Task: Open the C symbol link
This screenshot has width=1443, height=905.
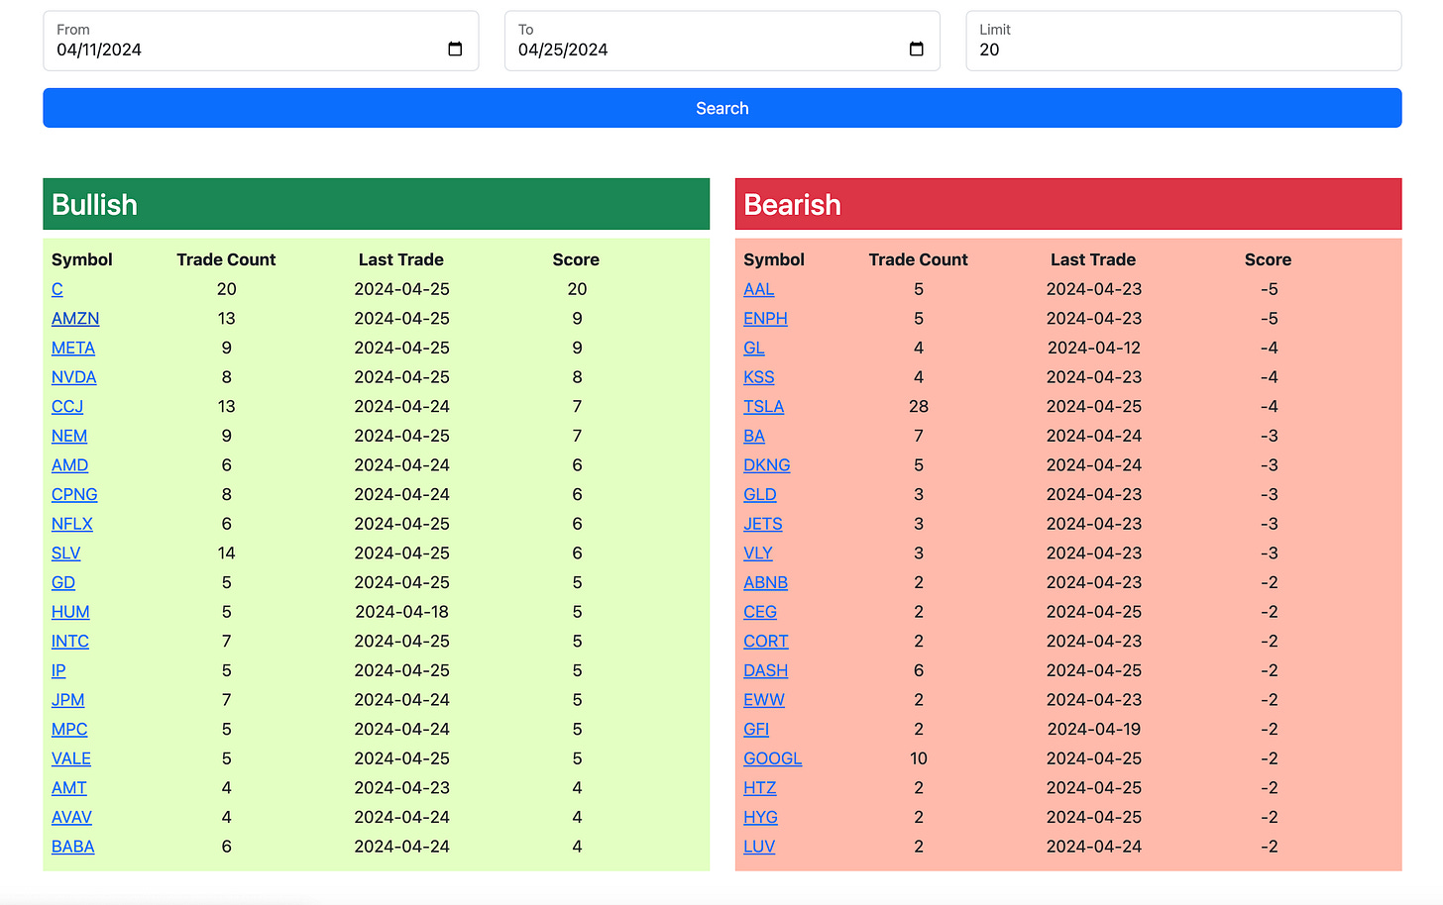Action: [57, 289]
